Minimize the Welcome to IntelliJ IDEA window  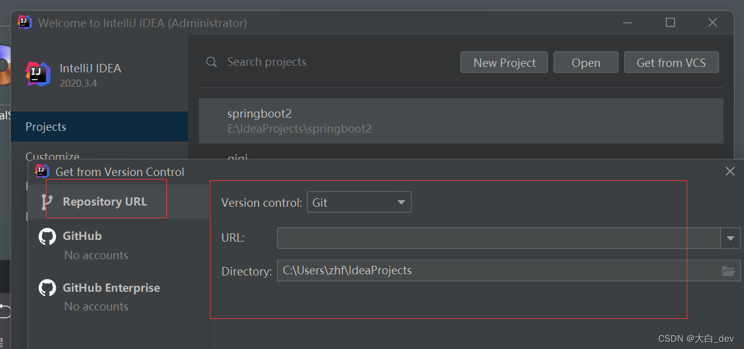628,22
